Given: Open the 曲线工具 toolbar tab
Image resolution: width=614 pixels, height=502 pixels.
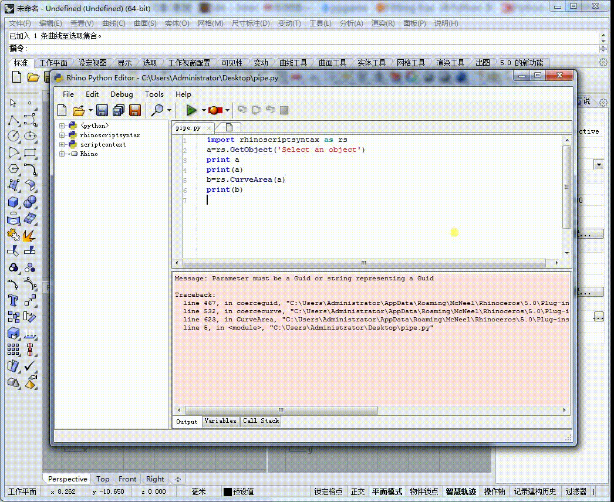Looking at the screenshot, I should pos(293,63).
